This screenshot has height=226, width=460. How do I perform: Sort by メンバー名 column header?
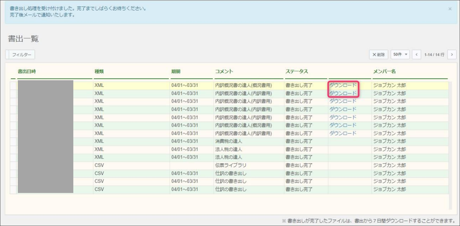coord(384,71)
